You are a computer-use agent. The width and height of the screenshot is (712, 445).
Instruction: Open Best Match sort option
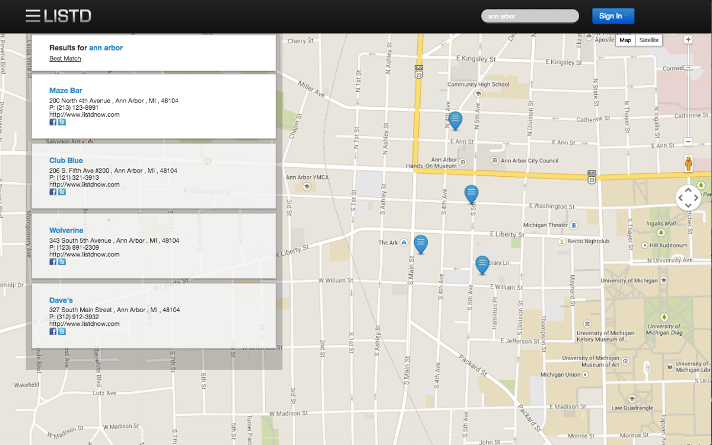[65, 59]
